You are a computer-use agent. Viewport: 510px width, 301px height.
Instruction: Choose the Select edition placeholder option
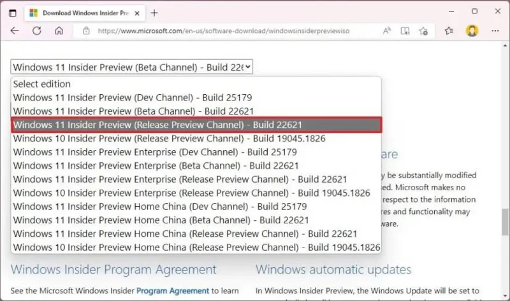pos(196,84)
